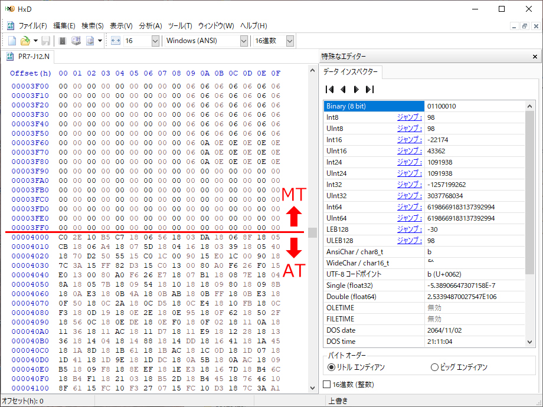Click the ジャンプ link for Int32
This screenshot has width=543, height=407.
point(410,185)
